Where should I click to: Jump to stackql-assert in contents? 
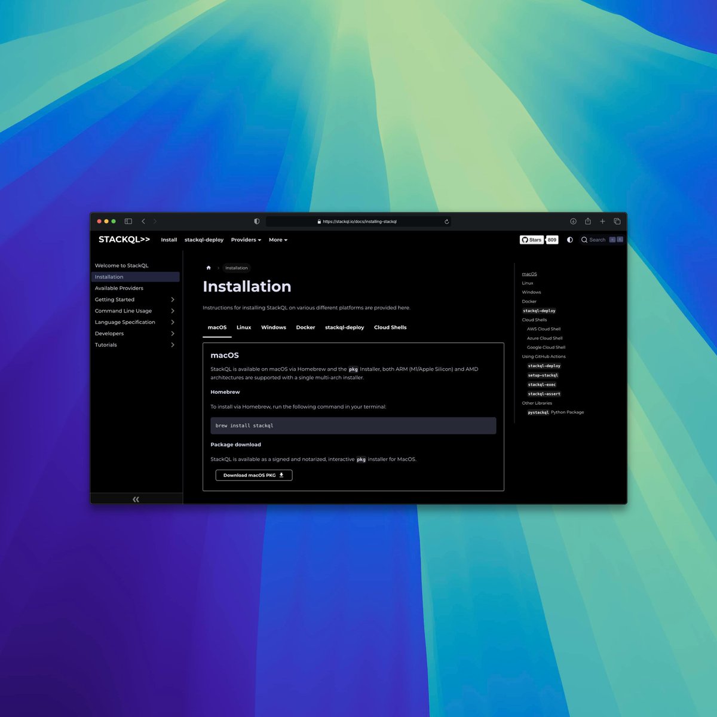coord(544,394)
